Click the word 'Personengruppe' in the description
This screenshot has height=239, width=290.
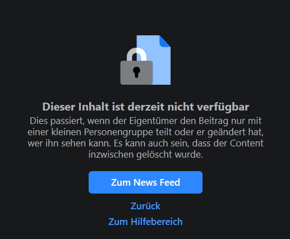click(118, 132)
